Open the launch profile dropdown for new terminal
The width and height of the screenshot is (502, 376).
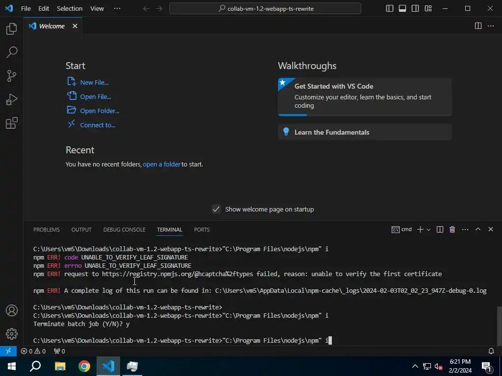(x=428, y=230)
